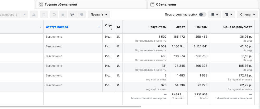The width and height of the screenshot is (260, 109).
Task: Open the Правила dropdown
Action: 99,14
